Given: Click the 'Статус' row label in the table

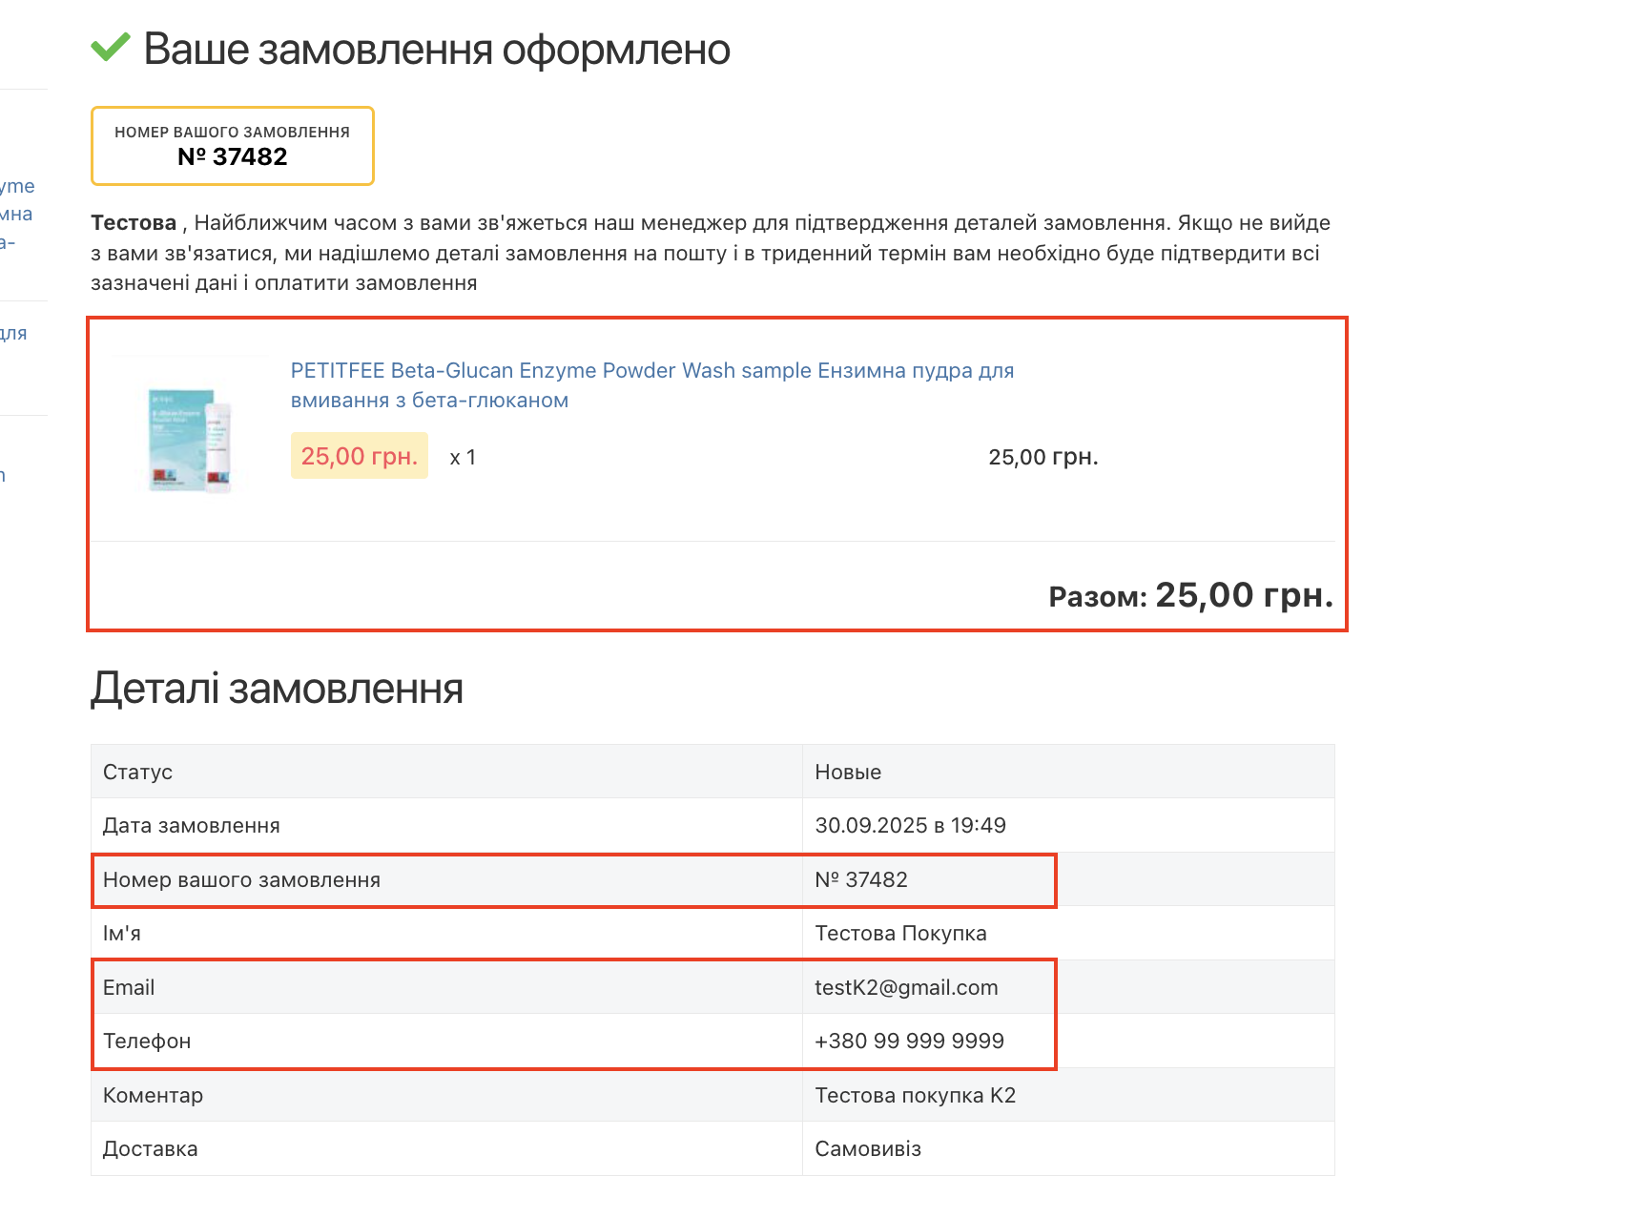Looking at the screenshot, I should tap(137, 772).
